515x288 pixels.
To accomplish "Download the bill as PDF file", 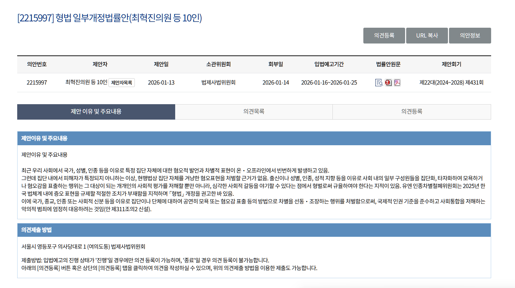I will point(397,83).
